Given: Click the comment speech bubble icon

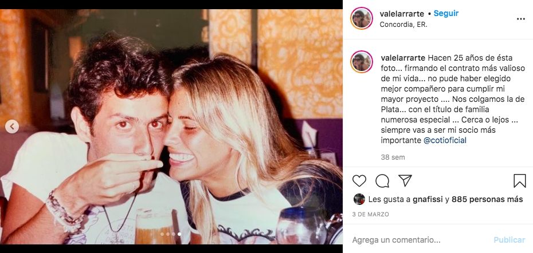Looking at the screenshot, I should (x=382, y=181).
